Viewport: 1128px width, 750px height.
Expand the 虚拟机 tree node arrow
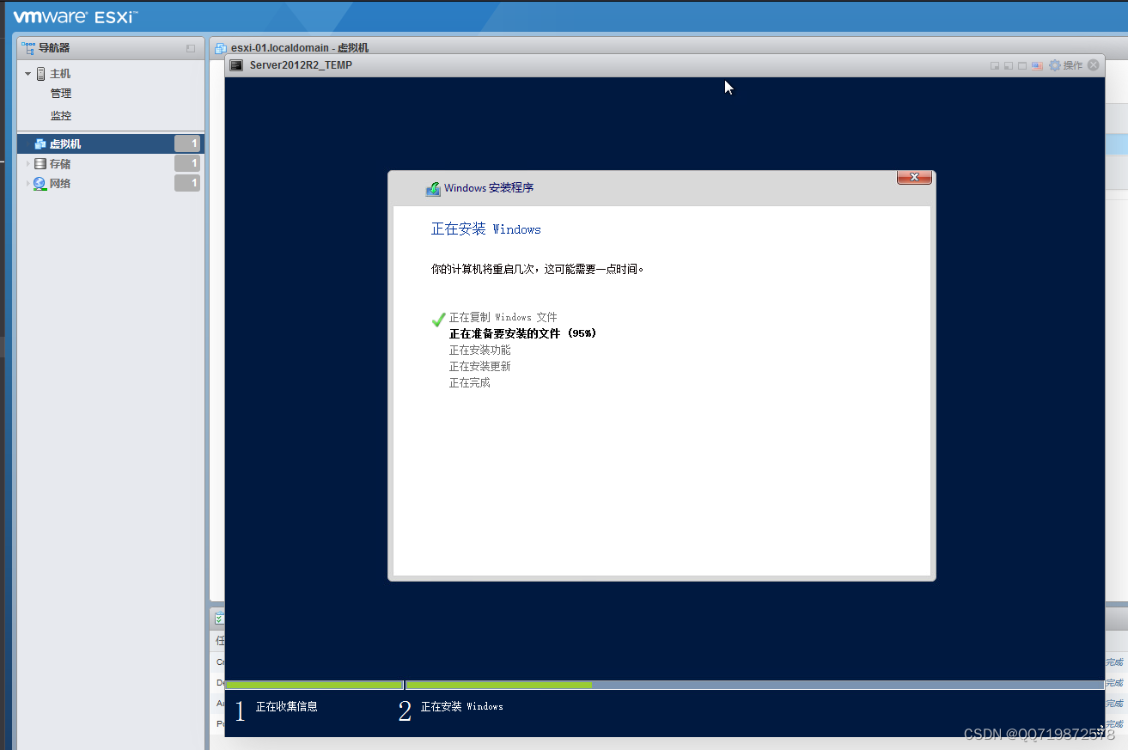point(28,144)
